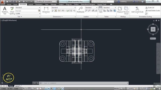Click the Autodesk Exchange X icon
Screen dimensions: 161x90
point(134,1)
